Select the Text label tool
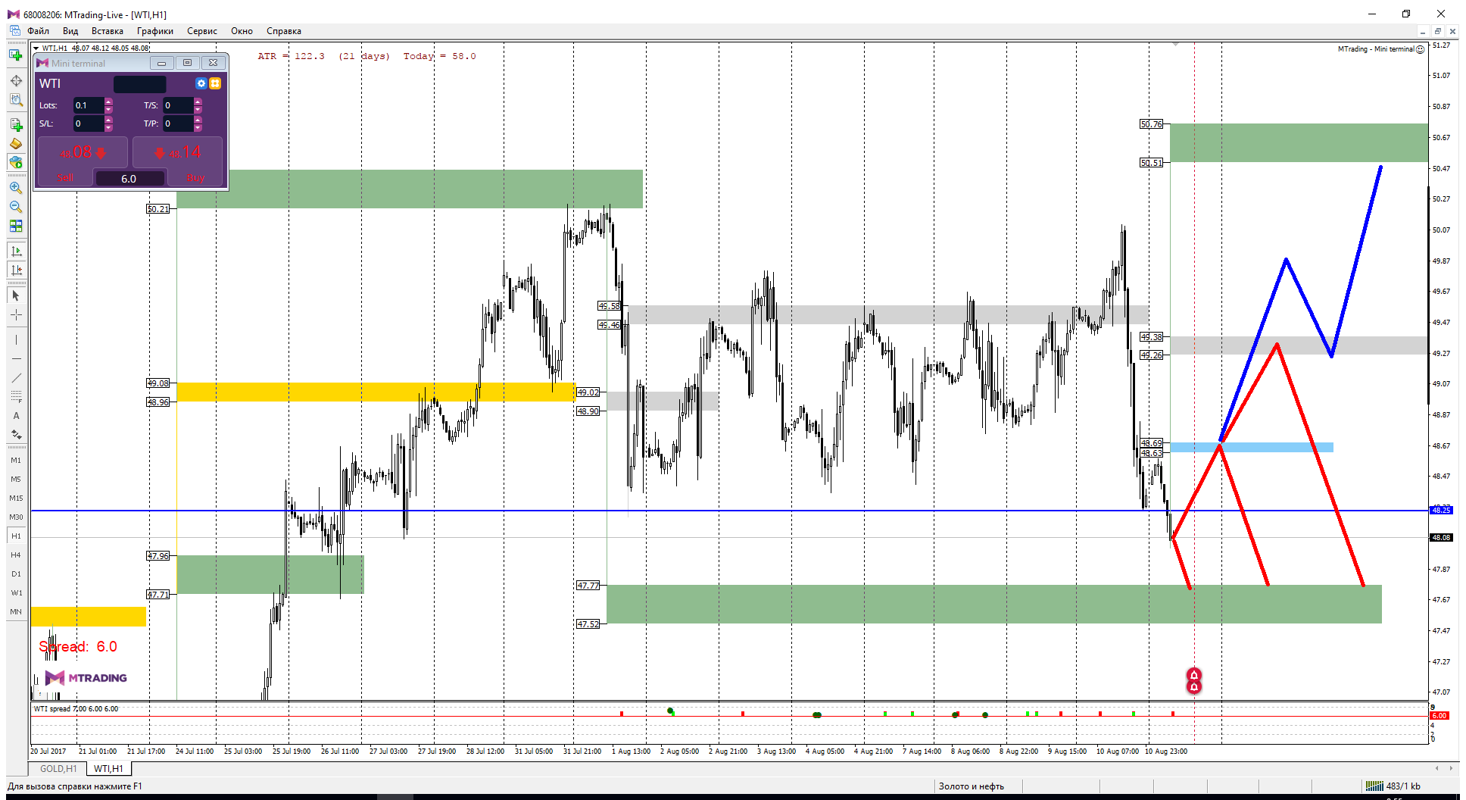The width and height of the screenshot is (1466, 800). (16, 416)
